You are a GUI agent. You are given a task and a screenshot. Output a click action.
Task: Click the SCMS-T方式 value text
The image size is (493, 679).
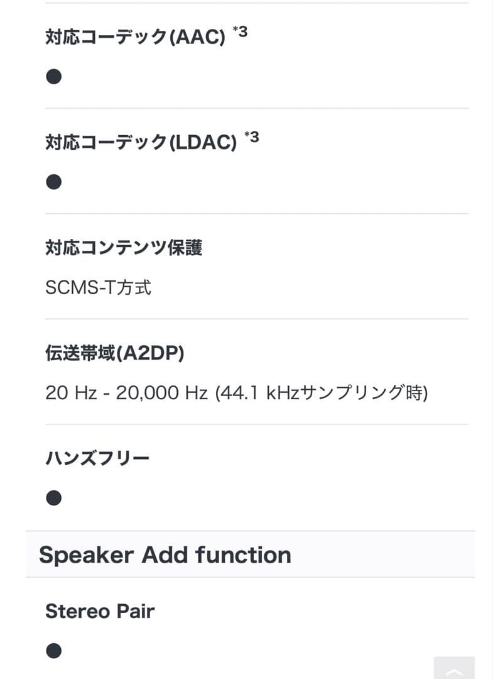[99, 288]
